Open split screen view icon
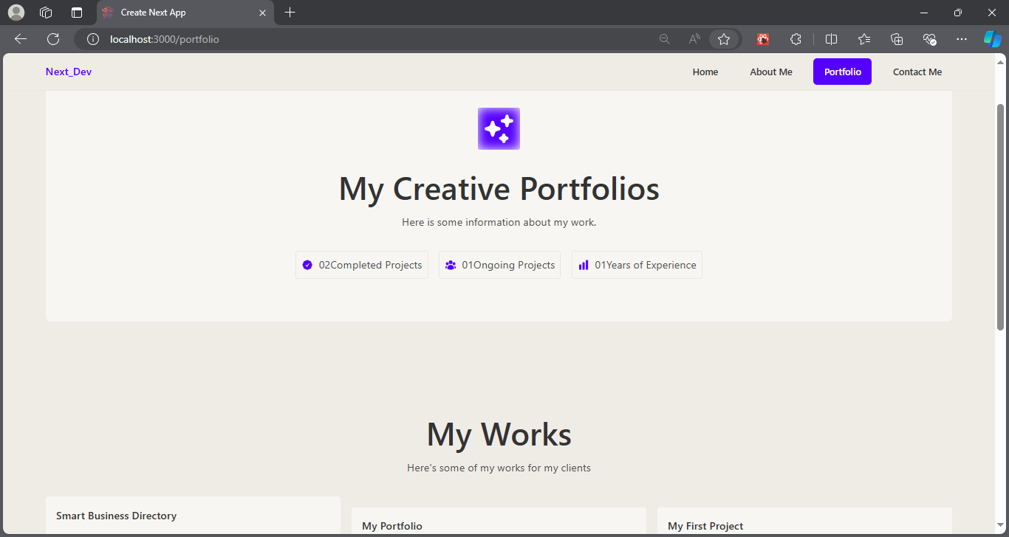Image resolution: width=1009 pixels, height=537 pixels. coord(831,39)
